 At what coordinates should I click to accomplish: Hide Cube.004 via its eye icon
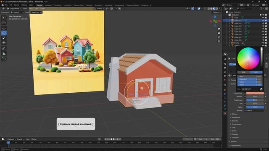[x=264, y=29]
